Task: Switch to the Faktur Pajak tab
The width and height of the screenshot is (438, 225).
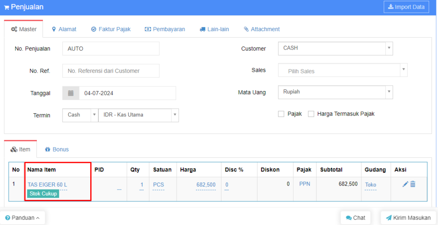Action: pyautogui.click(x=111, y=29)
